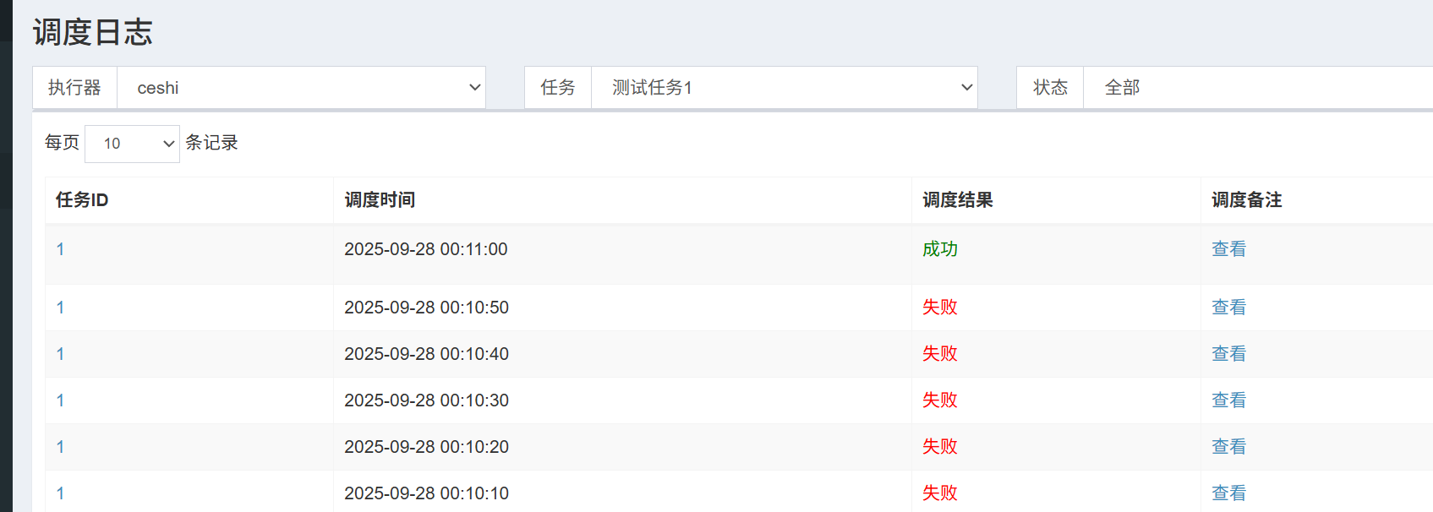The height and width of the screenshot is (512, 1433).
Task: Open 查看 remark for the 00:10:40 log
Action: pyautogui.click(x=1228, y=354)
